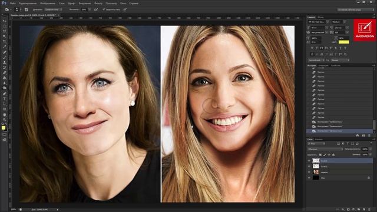Open the layer blend mode dropdown
The height and width of the screenshot is (212, 377).
pyautogui.click(x=325, y=149)
